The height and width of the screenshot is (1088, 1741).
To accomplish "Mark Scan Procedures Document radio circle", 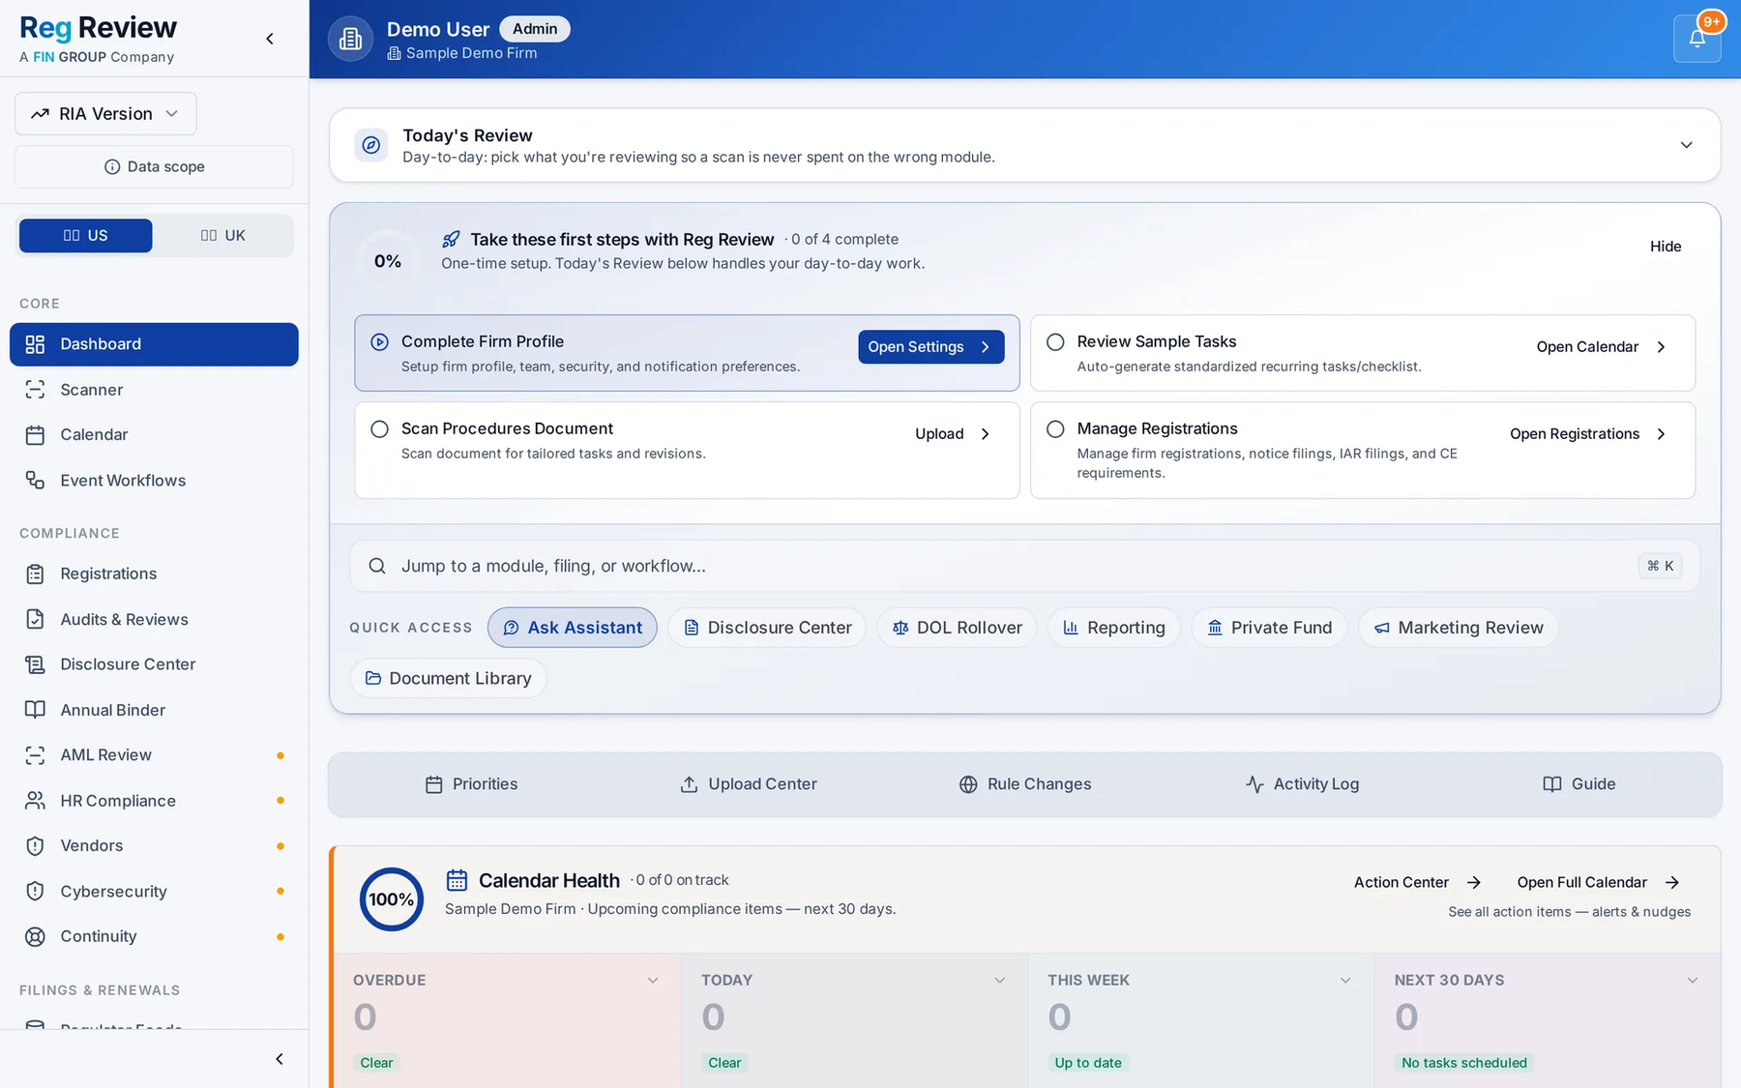I will click(379, 429).
